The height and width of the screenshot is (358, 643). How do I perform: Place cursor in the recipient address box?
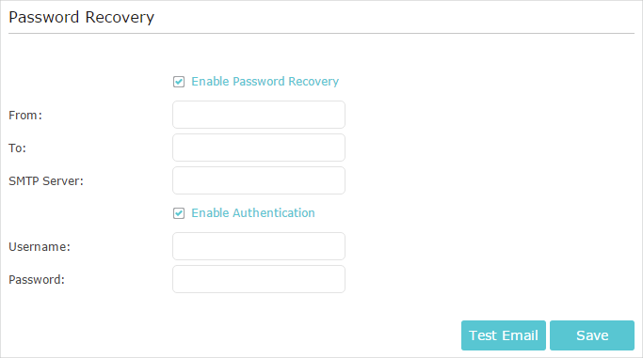click(x=259, y=148)
